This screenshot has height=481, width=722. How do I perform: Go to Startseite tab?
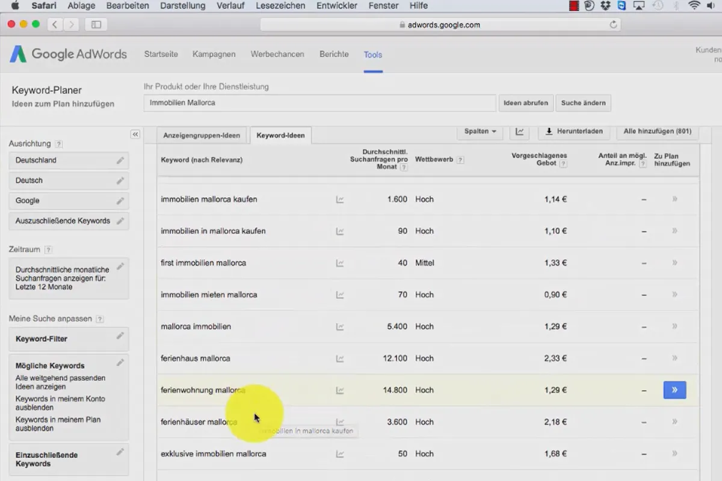pos(161,54)
